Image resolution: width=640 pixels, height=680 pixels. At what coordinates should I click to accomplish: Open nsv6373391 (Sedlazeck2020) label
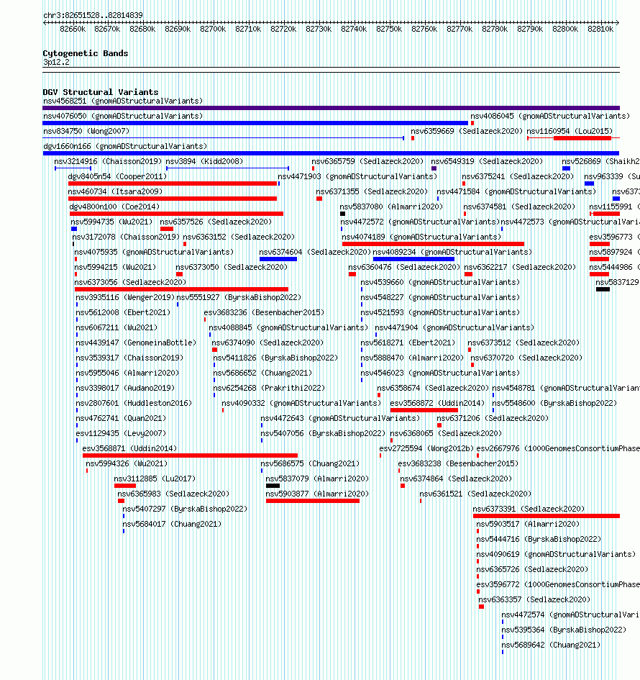click(x=529, y=509)
